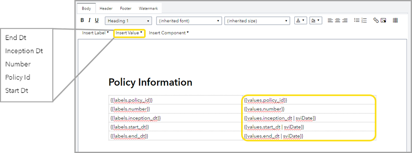Image resolution: width=412 pixels, height=153 pixels.
Task: Toggle bold formatting
Action: point(82,21)
